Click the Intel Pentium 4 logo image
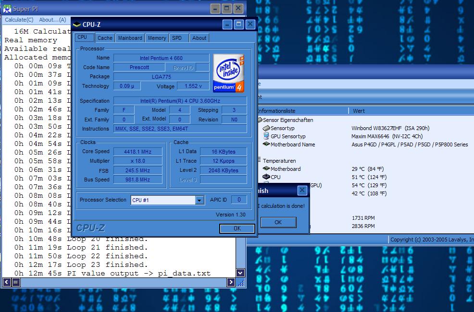This screenshot has height=312, width=474. (x=228, y=73)
